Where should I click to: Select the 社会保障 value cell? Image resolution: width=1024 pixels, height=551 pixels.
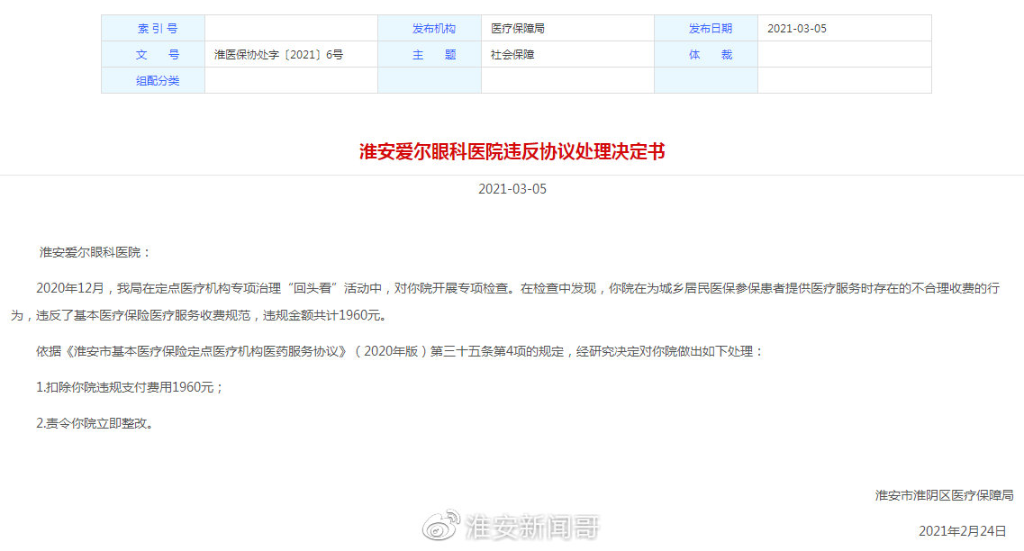click(x=567, y=54)
